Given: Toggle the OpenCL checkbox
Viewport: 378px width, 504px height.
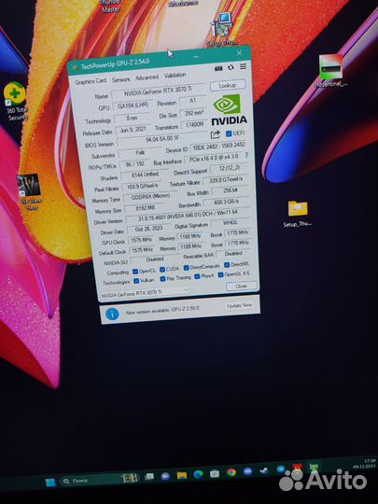Looking at the screenshot, I should (135, 272).
